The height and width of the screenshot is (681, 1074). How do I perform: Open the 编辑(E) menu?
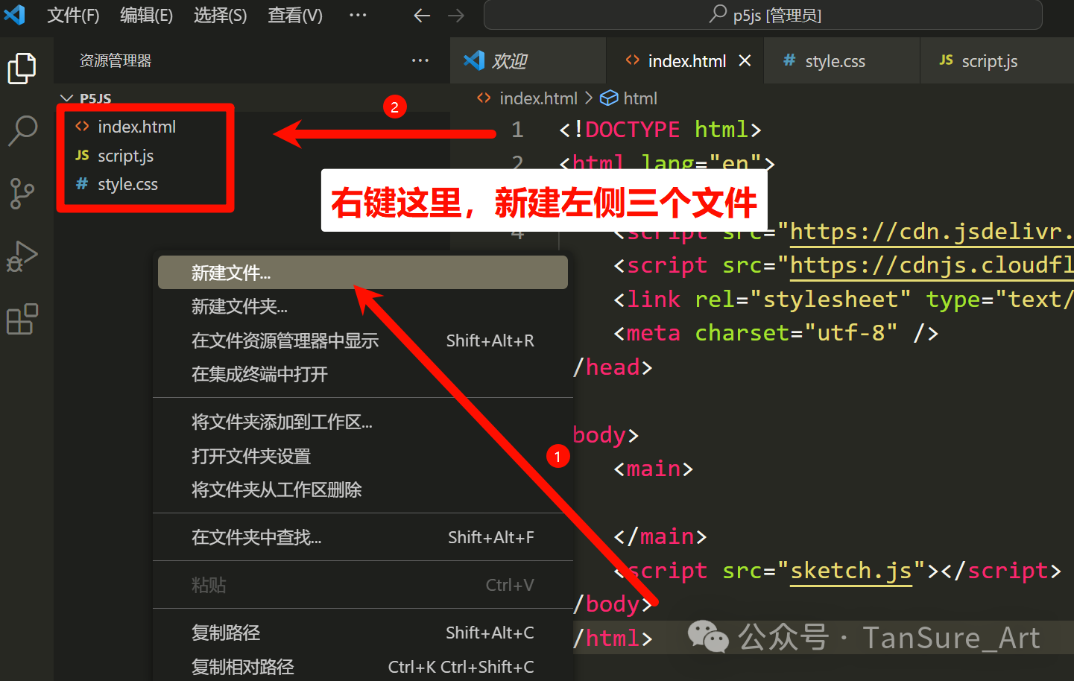[x=146, y=15]
